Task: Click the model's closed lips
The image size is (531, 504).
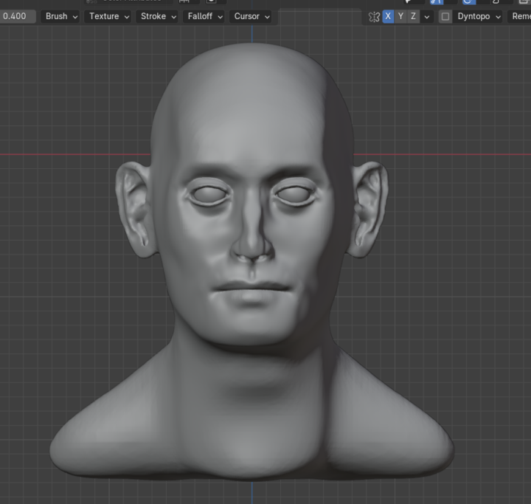Action: (251, 286)
